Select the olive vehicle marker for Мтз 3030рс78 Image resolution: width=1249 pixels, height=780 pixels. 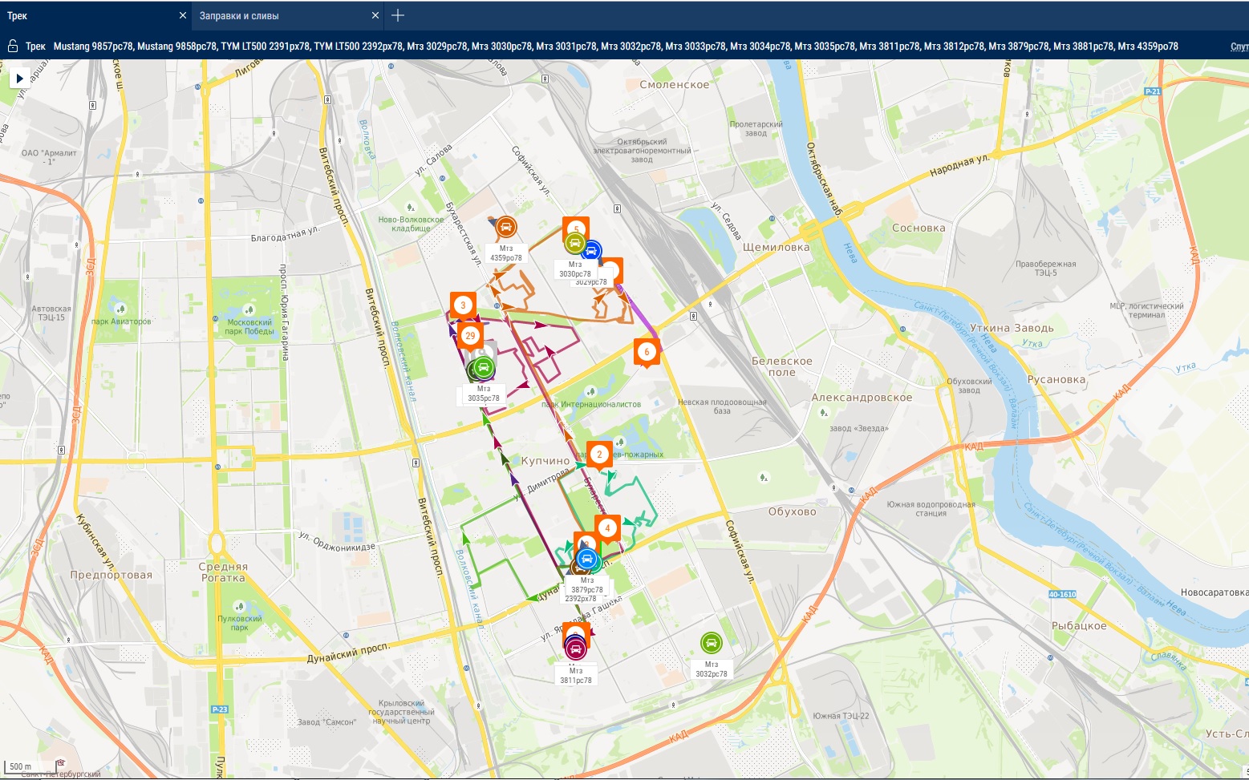(574, 243)
